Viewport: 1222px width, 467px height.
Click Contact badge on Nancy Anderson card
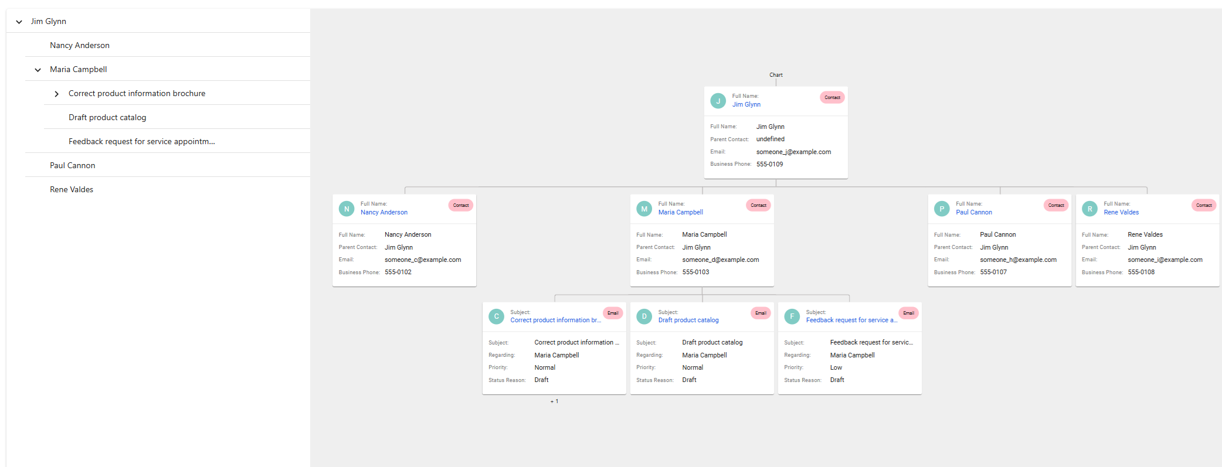pyautogui.click(x=460, y=205)
